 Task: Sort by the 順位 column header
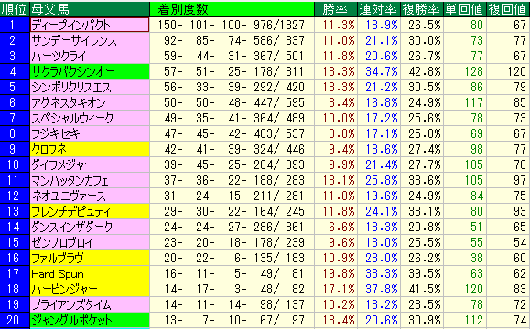(x=15, y=9)
